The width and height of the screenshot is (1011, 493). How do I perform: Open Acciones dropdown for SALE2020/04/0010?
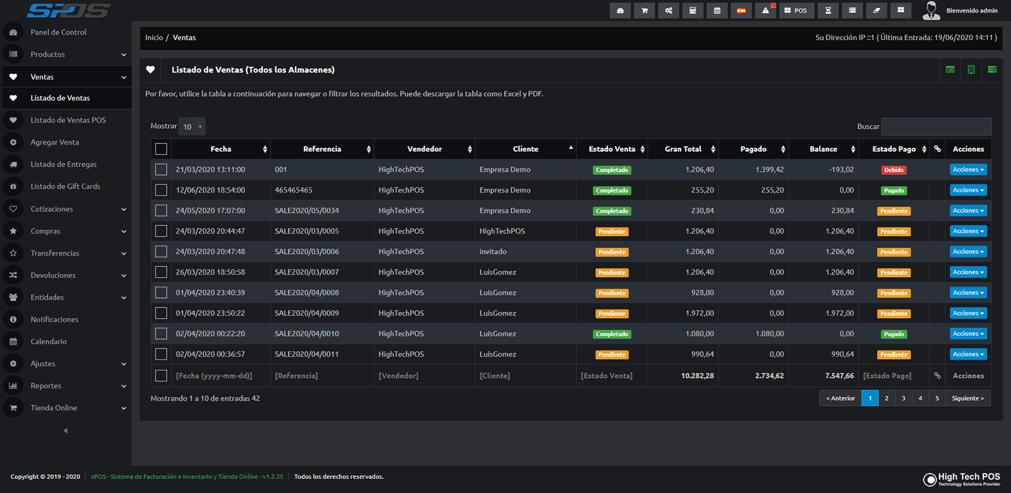[967, 334]
